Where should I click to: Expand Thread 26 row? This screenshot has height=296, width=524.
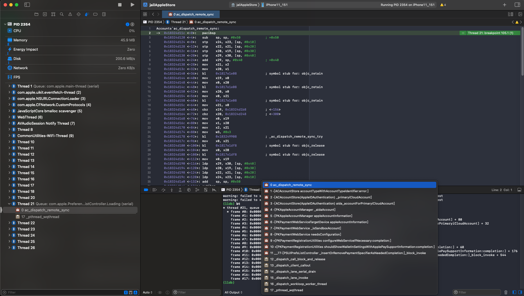(x=9, y=248)
